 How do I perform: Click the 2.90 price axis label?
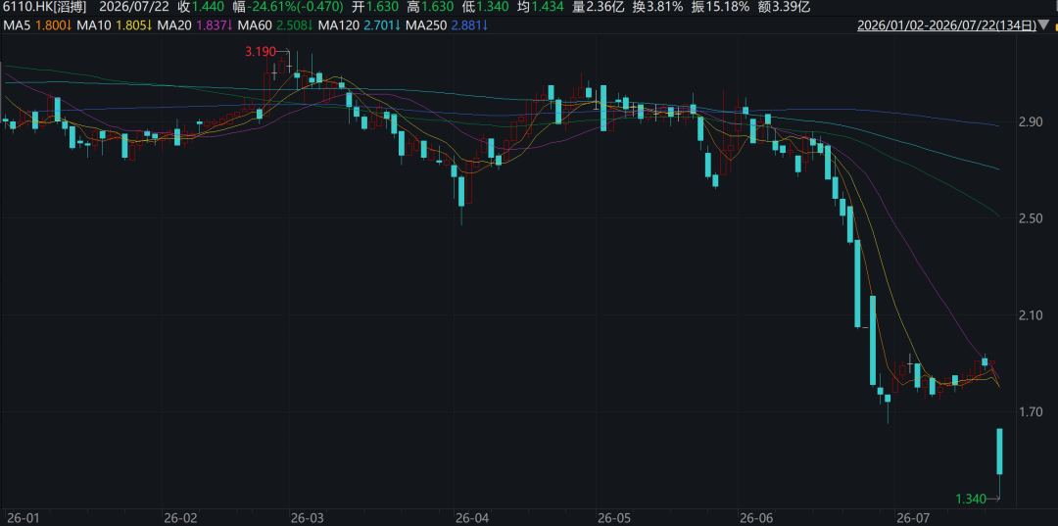tap(1033, 122)
